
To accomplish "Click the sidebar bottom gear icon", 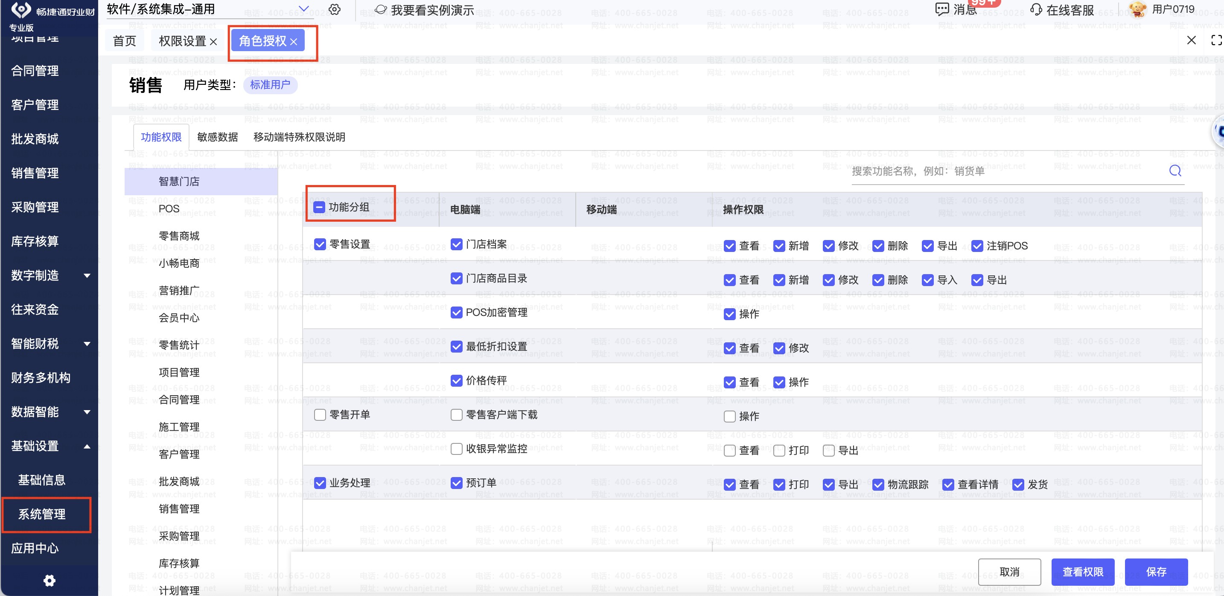I will 50,580.
